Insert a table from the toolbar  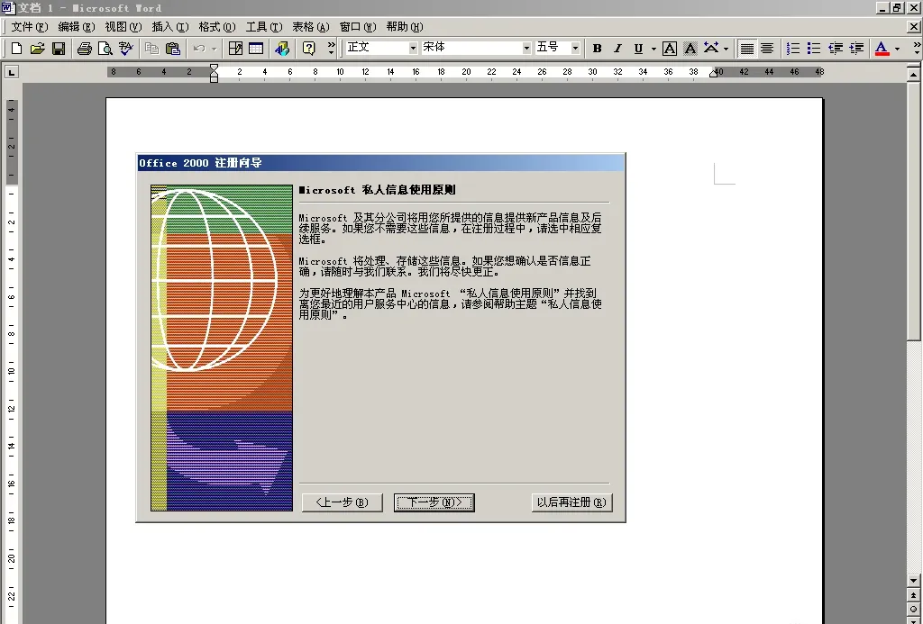point(256,49)
